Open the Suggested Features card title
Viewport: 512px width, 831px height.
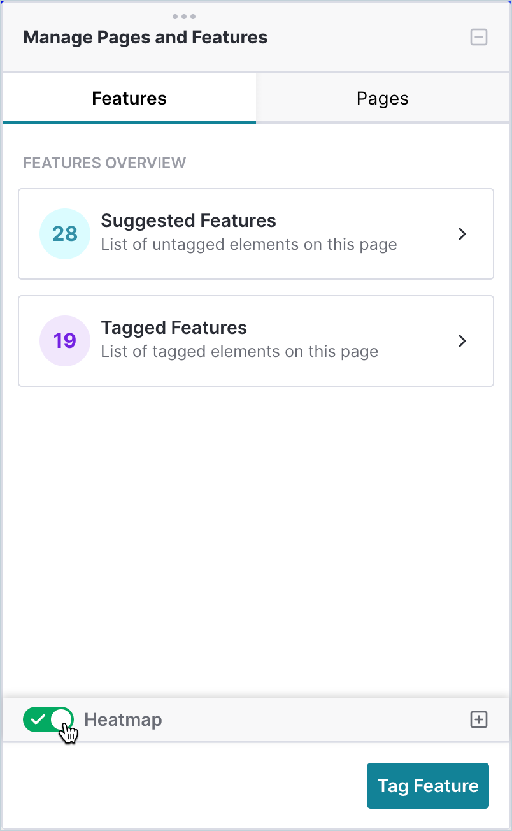click(x=188, y=220)
